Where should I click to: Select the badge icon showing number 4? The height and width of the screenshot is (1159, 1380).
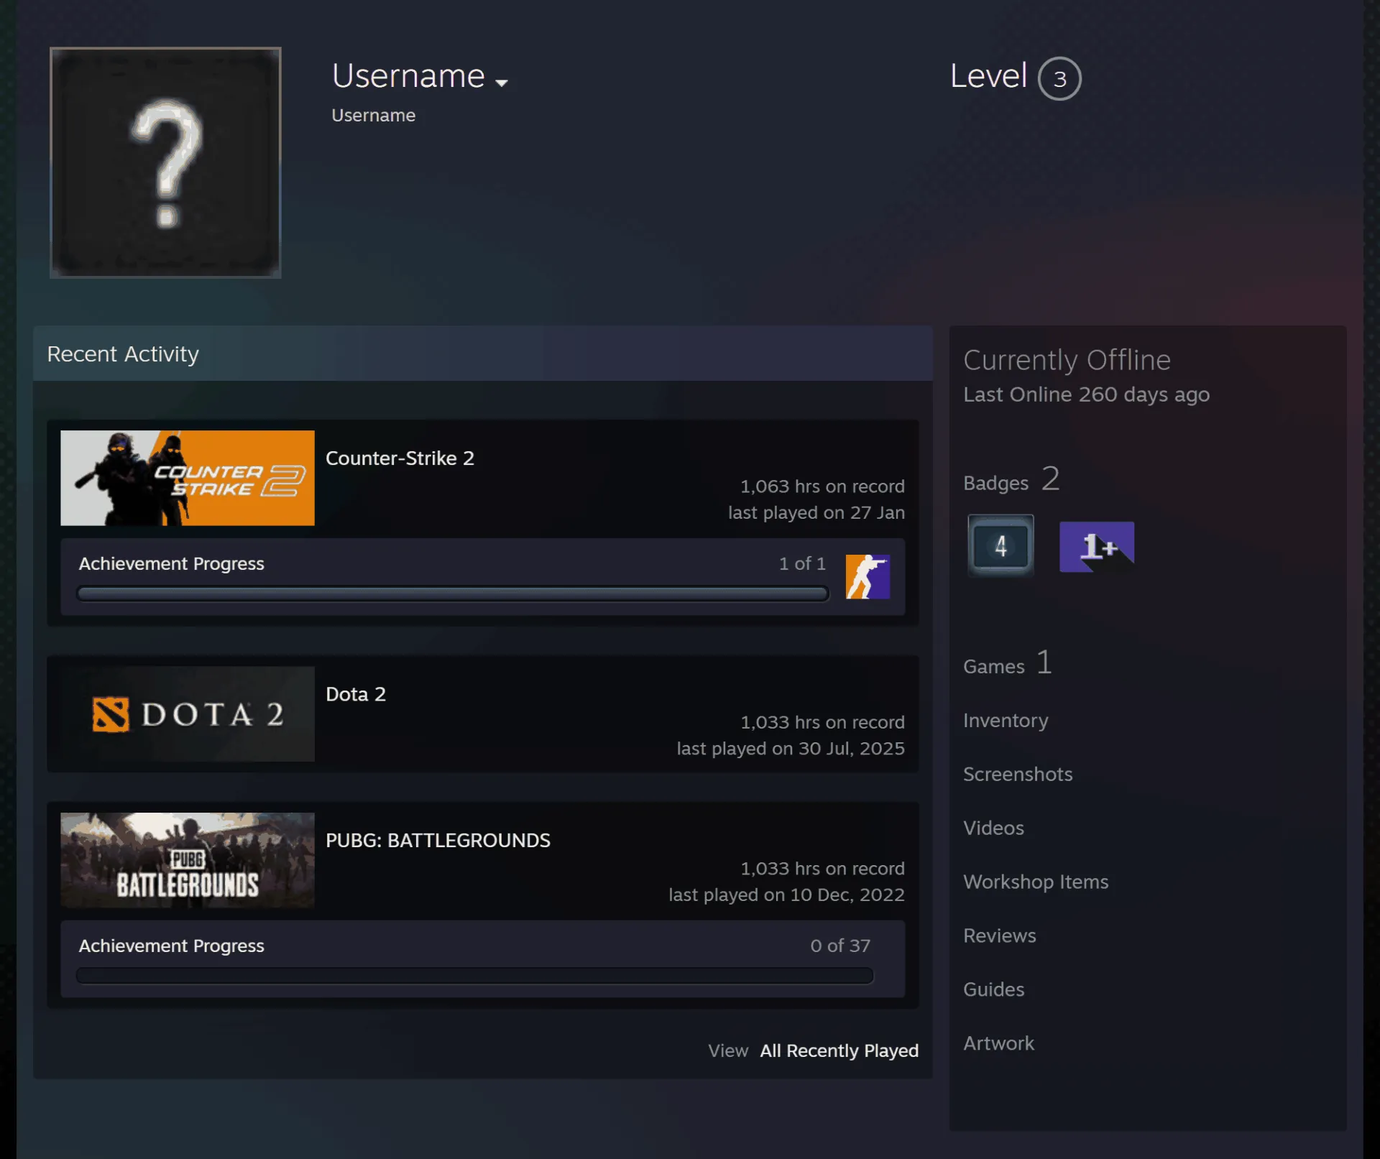(x=1000, y=546)
